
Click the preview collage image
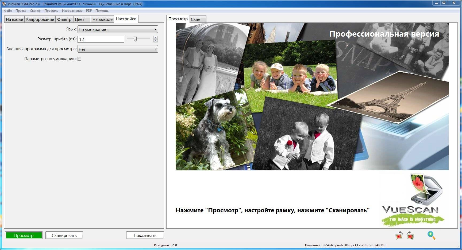312,96
